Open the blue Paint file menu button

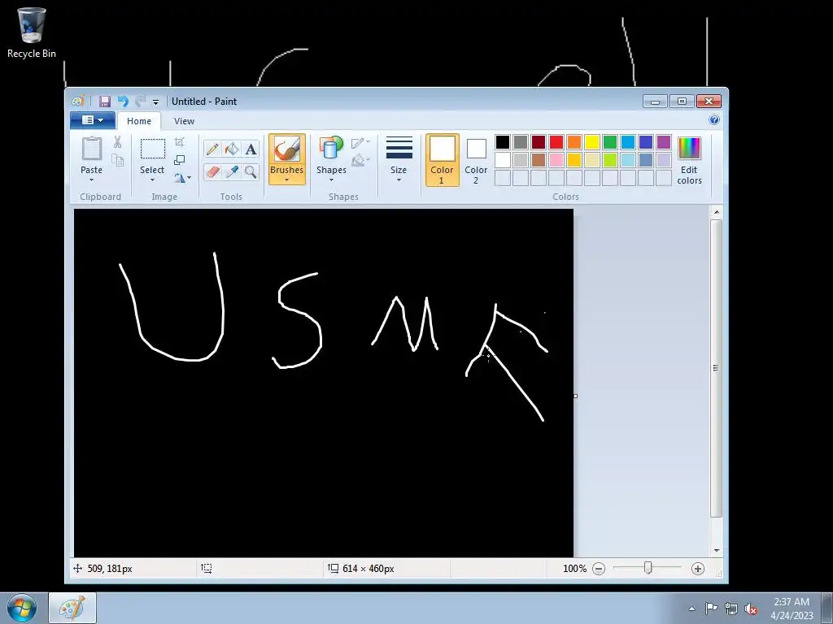pyautogui.click(x=93, y=120)
